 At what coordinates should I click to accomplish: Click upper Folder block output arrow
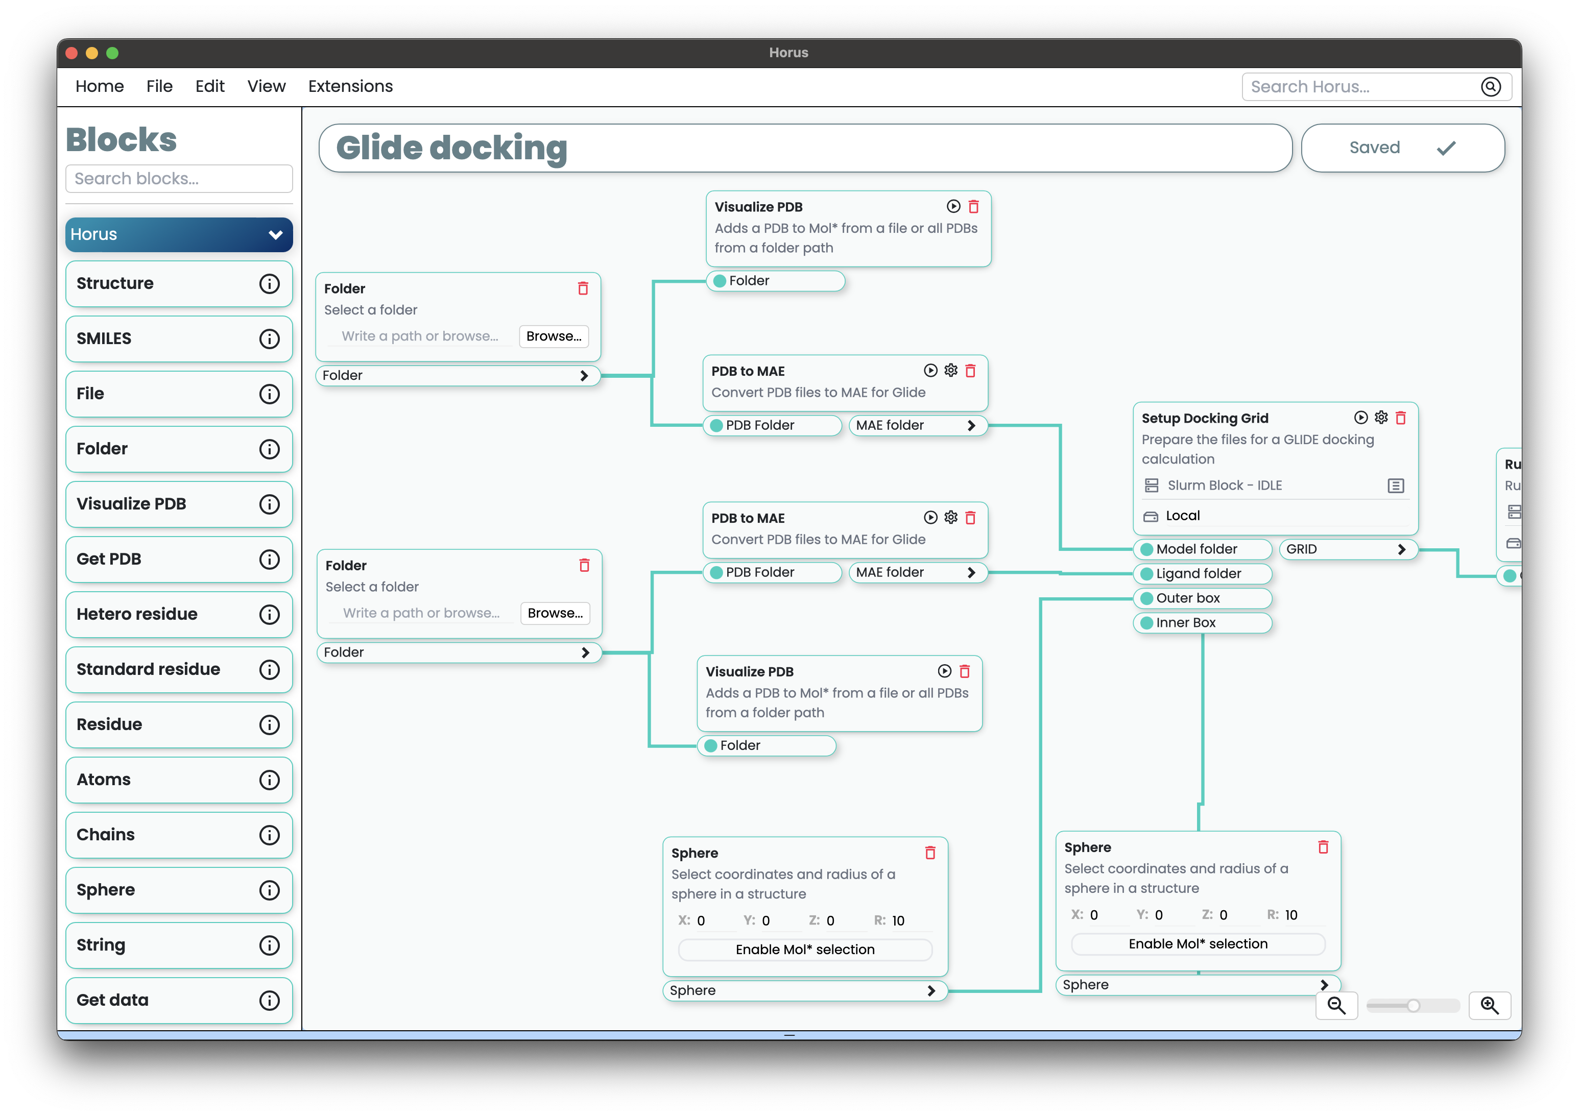coord(585,375)
